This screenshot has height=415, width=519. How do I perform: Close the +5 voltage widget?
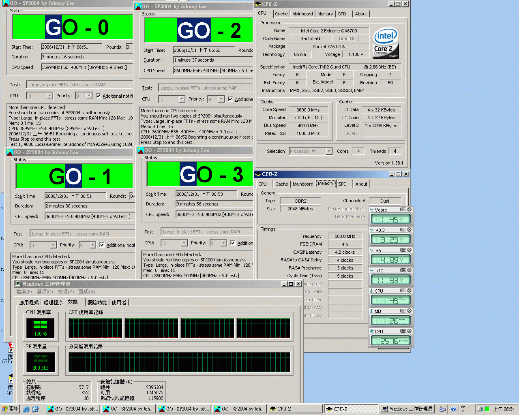click(x=410, y=250)
